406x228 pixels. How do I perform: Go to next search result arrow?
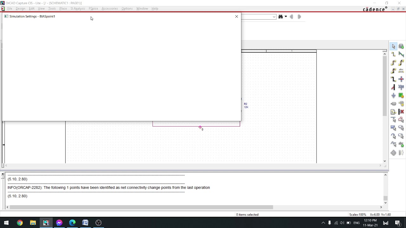[x=299, y=16]
